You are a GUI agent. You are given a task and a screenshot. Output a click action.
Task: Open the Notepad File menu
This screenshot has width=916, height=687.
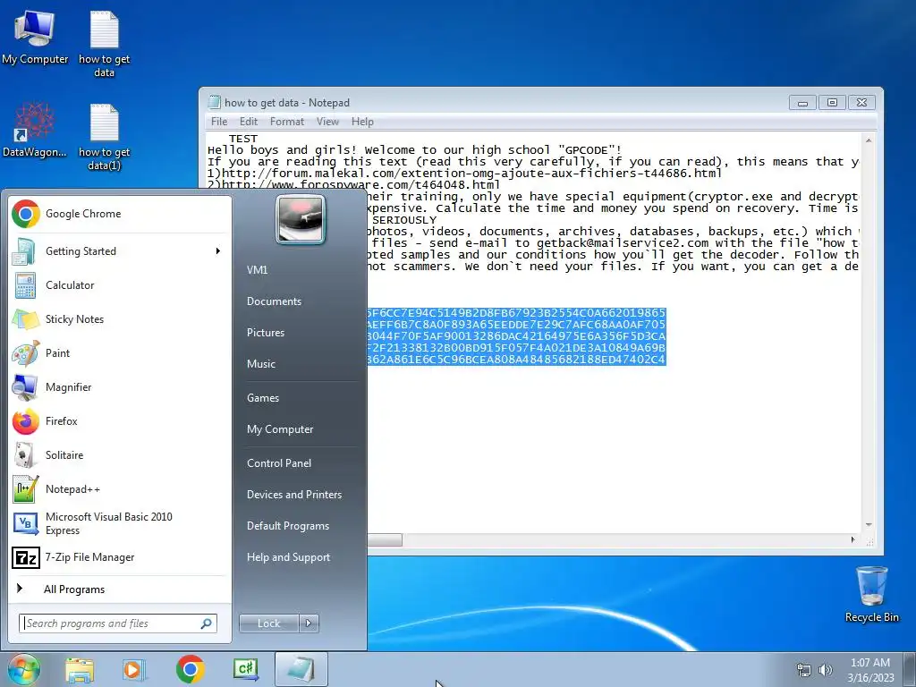[219, 122]
